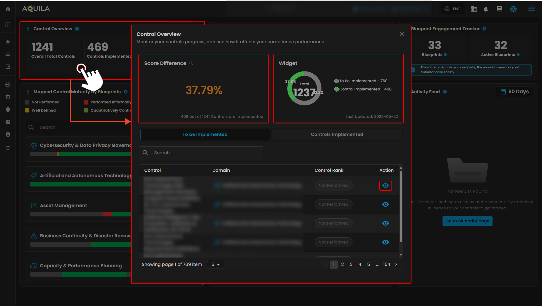The height and width of the screenshot is (306, 542).
Task: Click Go to Blueprint Page button
Action: click(x=467, y=221)
